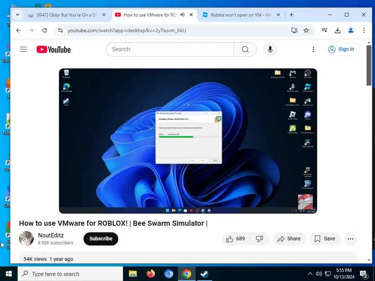Sign in to YouTube

tap(341, 49)
